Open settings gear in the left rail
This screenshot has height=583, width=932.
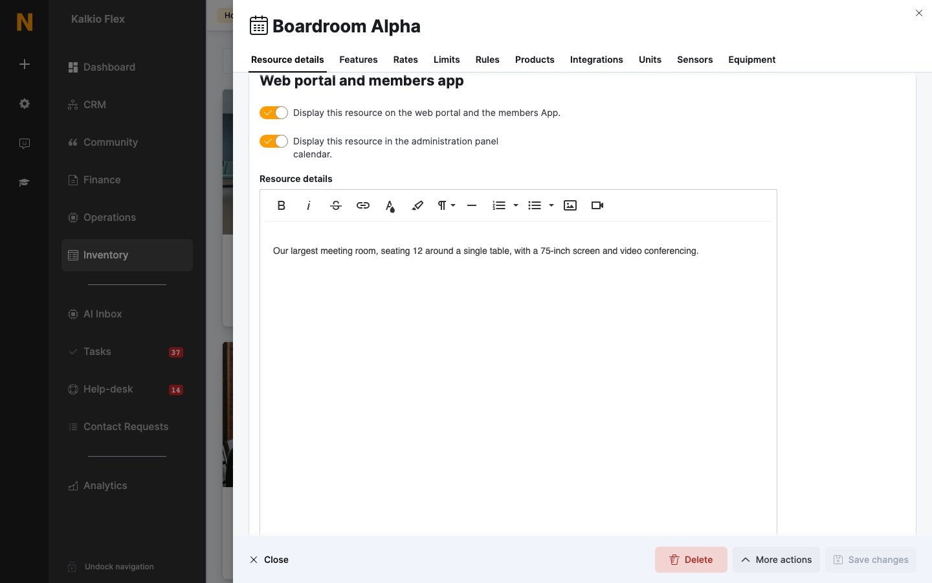tap(25, 104)
